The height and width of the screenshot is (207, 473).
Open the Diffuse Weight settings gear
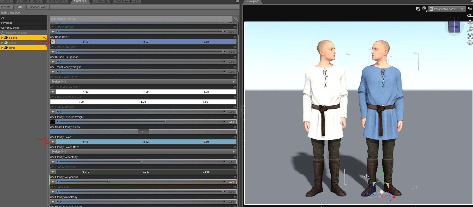235,27
